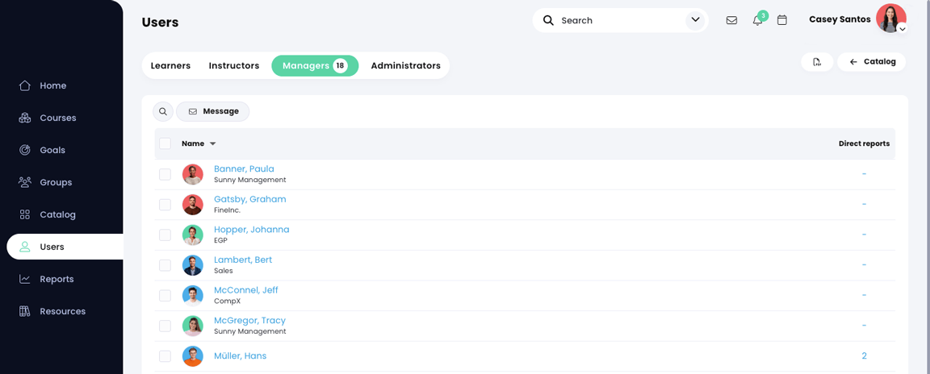
Task: Switch to the Instructors tab
Action: pos(233,65)
